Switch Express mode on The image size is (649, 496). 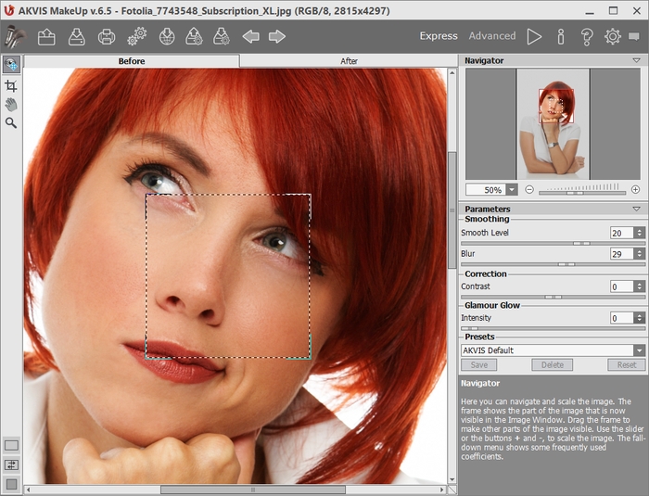pos(439,36)
